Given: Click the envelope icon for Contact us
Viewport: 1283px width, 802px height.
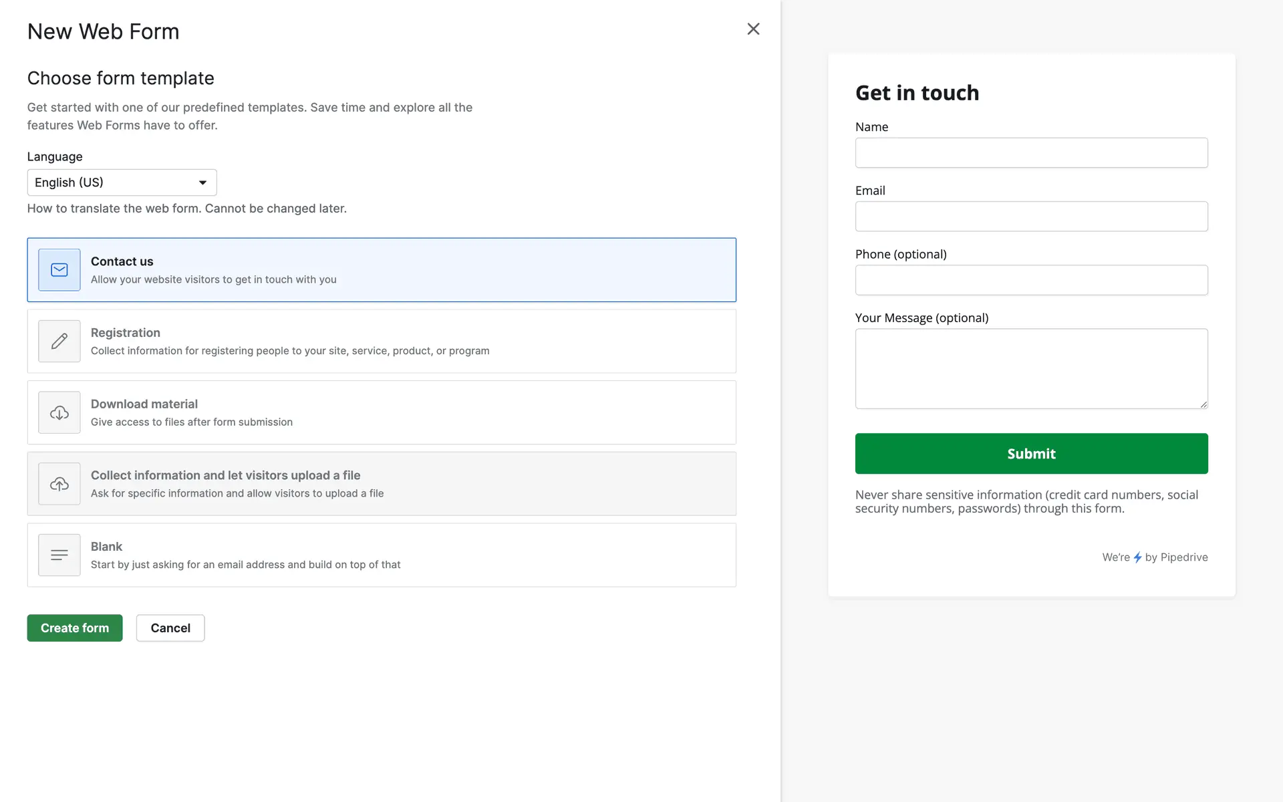Looking at the screenshot, I should (x=59, y=270).
